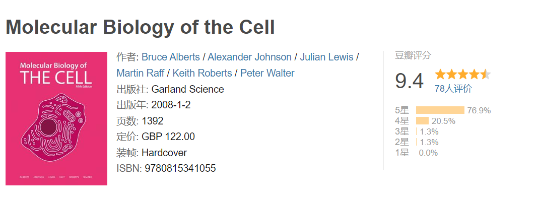The image size is (538, 200).
Task: Click the ISBN number 9780815341055
Action: tap(180, 168)
